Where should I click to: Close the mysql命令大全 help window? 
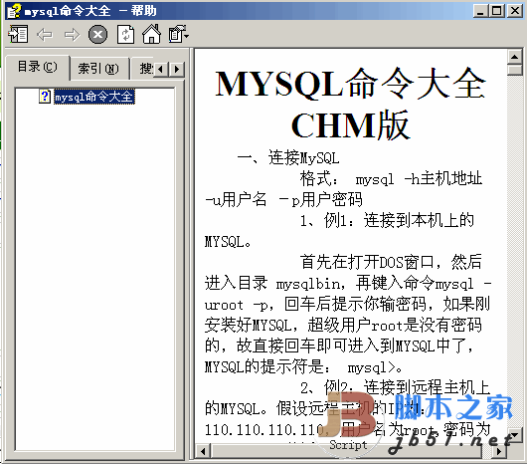515,11
